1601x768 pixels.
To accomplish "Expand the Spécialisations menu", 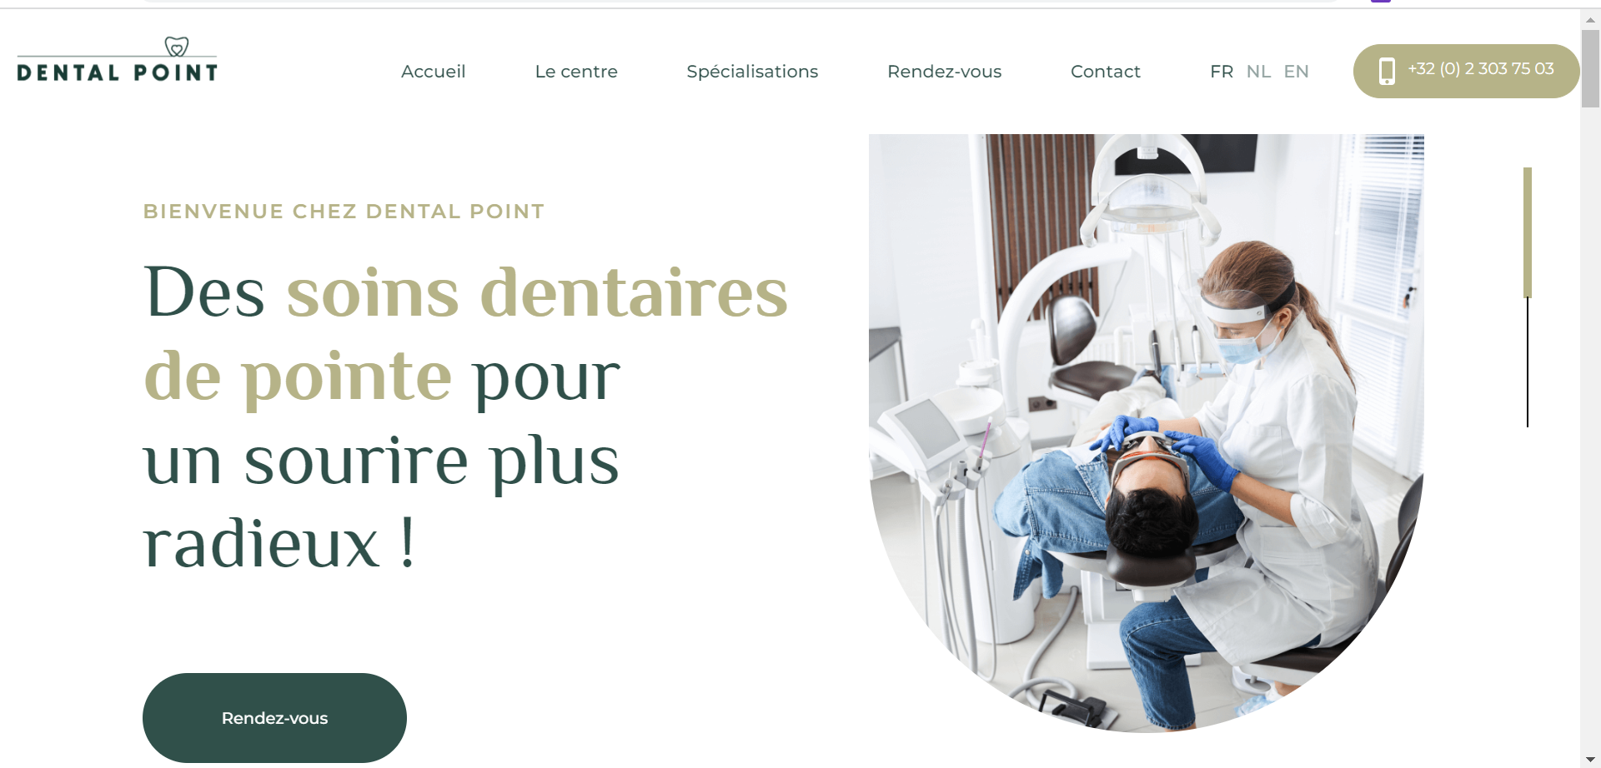I will point(752,72).
